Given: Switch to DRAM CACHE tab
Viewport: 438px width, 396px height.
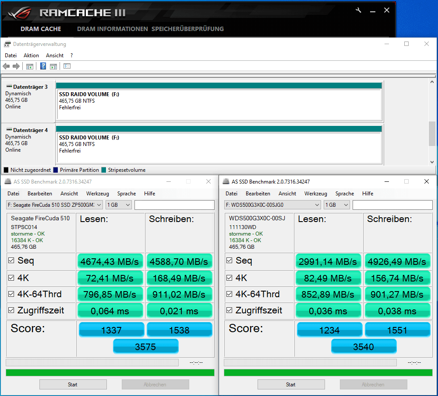Looking at the screenshot, I should [x=41, y=29].
